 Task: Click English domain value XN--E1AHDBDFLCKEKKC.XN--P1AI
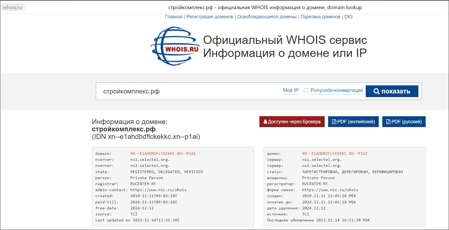pyautogui.click(x=163, y=154)
